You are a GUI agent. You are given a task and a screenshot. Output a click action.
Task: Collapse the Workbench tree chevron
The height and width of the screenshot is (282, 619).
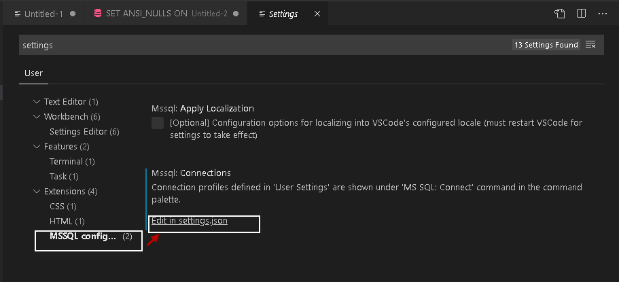tap(37, 116)
